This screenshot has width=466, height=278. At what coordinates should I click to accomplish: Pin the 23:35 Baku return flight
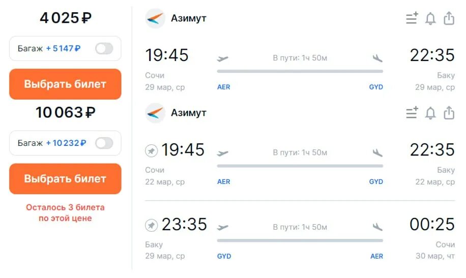(151, 225)
